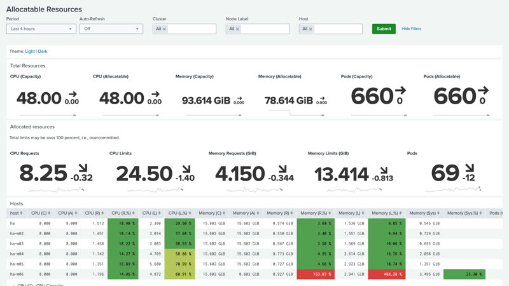Sort by Memory (L) column header
The image size is (509, 286).
(351, 213)
